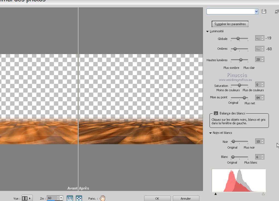
Task: Adjust the Noir slider
Action: [x=233, y=141]
